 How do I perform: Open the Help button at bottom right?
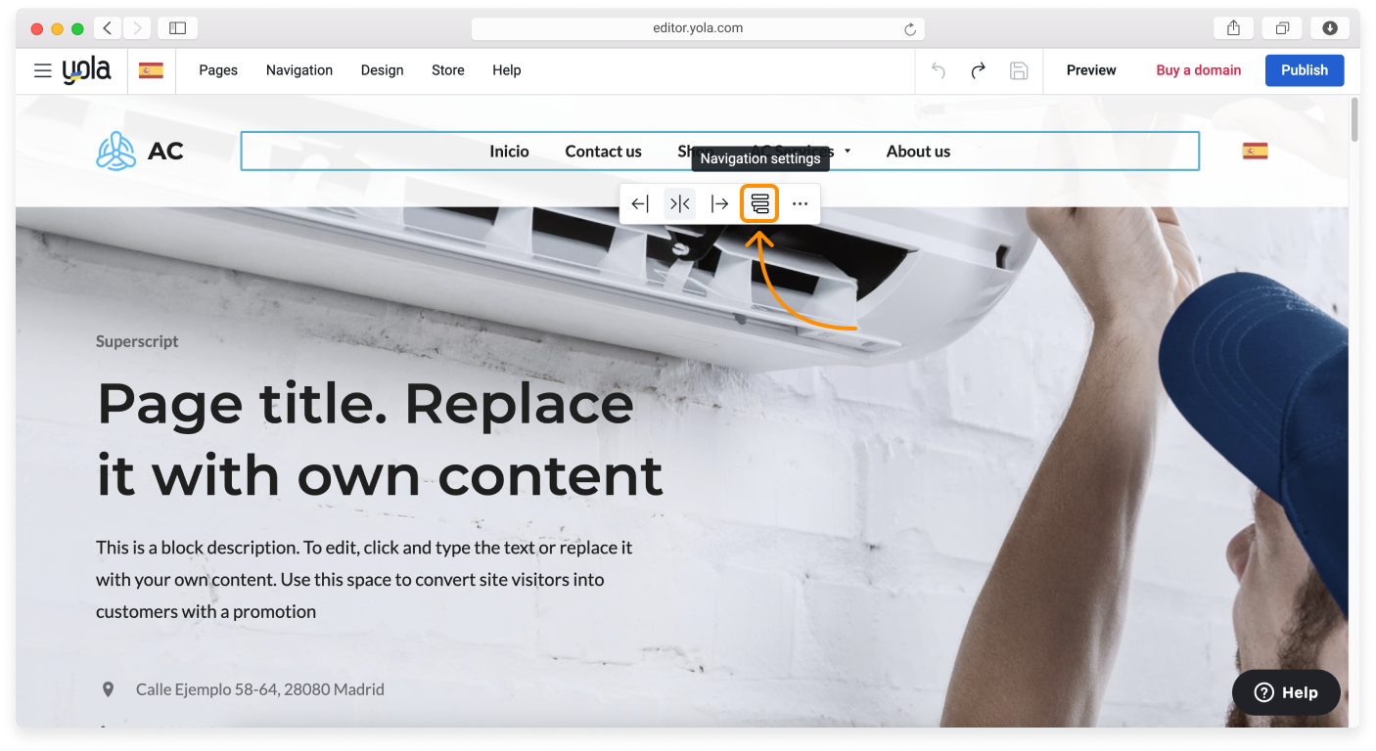click(x=1285, y=692)
